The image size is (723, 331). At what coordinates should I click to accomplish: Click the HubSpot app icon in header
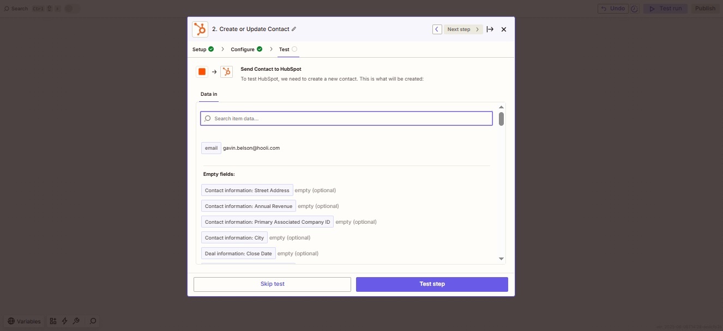tap(200, 29)
